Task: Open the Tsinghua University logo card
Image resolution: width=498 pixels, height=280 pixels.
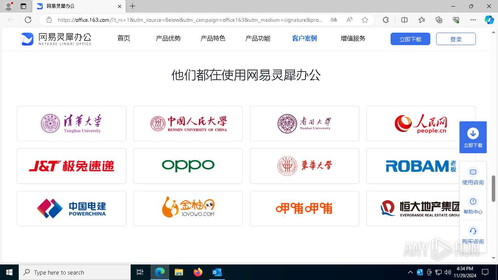Action: click(72, 123)
